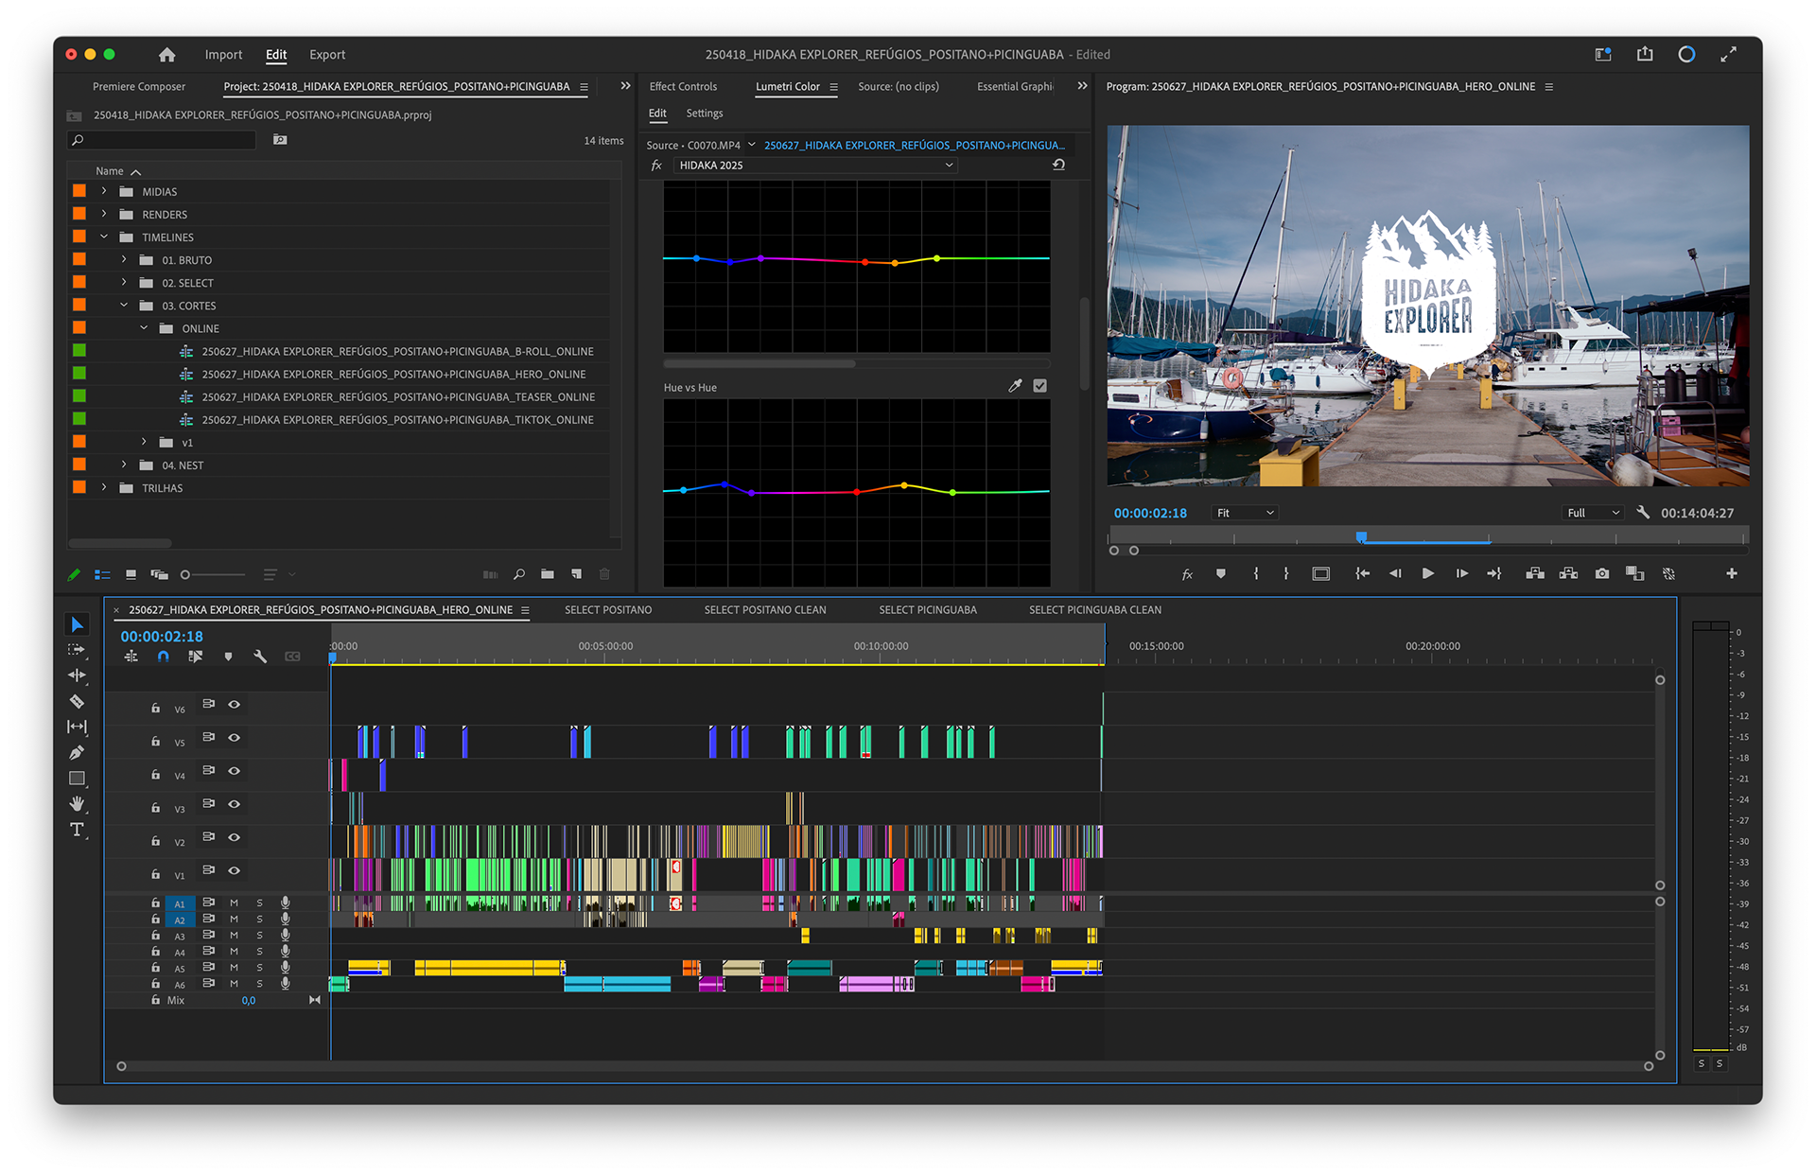1816x1175 pixels.
Task: Open the Lumetri Settings tab
Action: [x=704, y=114]
